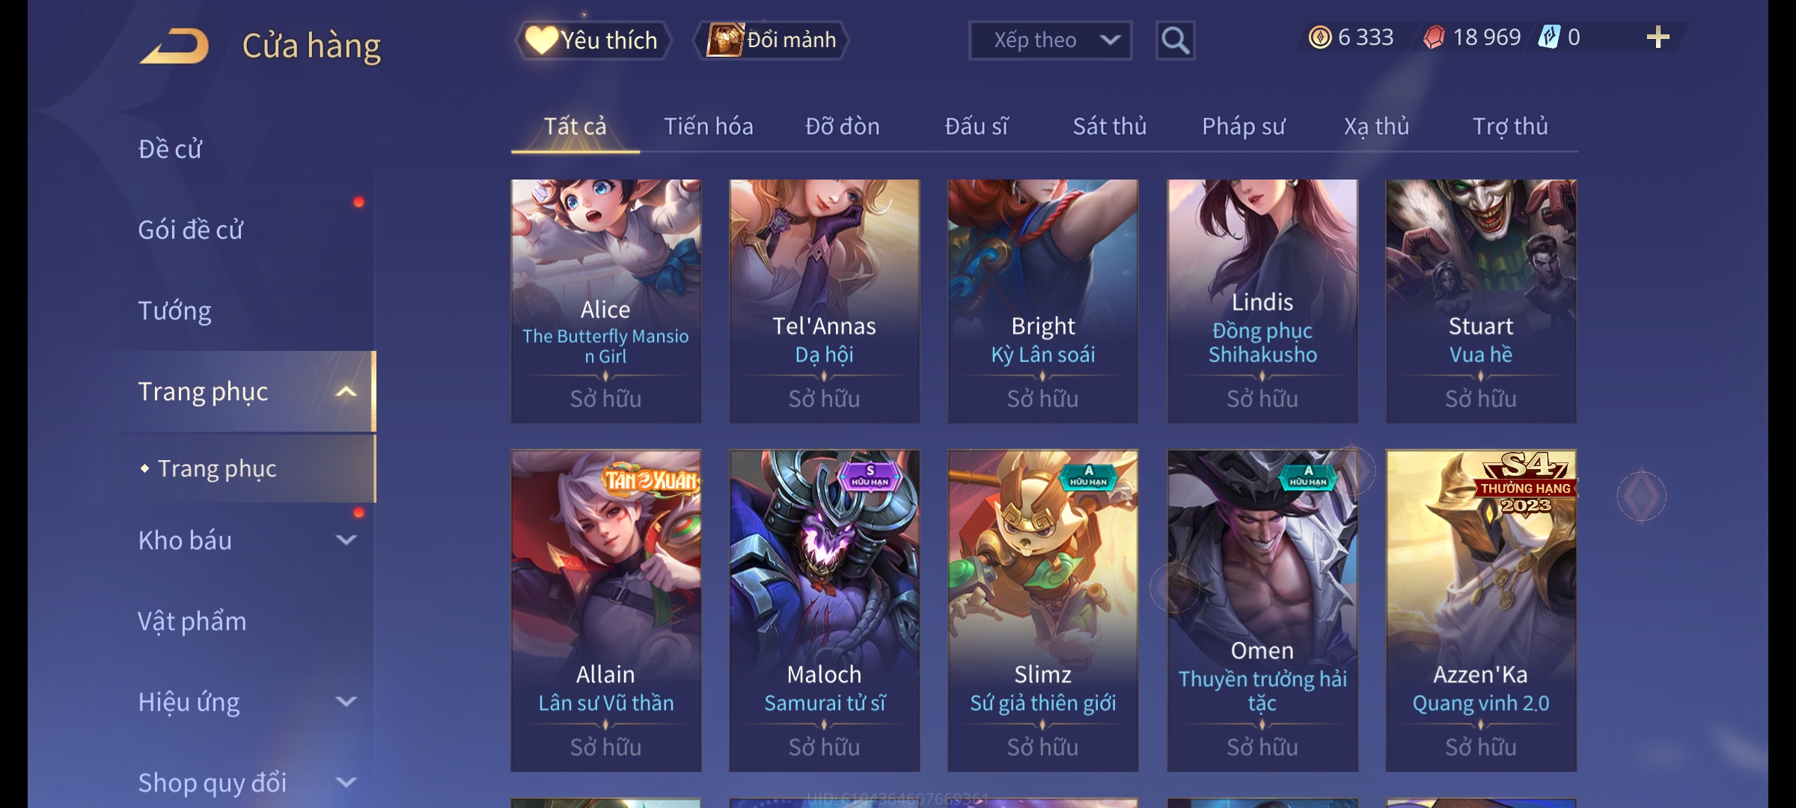Image resolution: width=1796 pixels, height=808 pixels.
Task: Tap the red gem currency icon
Action: click(x=1434, y=37)
